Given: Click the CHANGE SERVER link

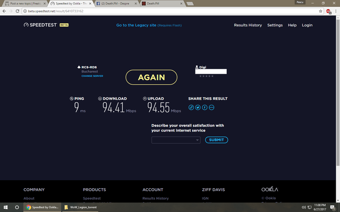Looking at the screenshot, I should 92,76.
